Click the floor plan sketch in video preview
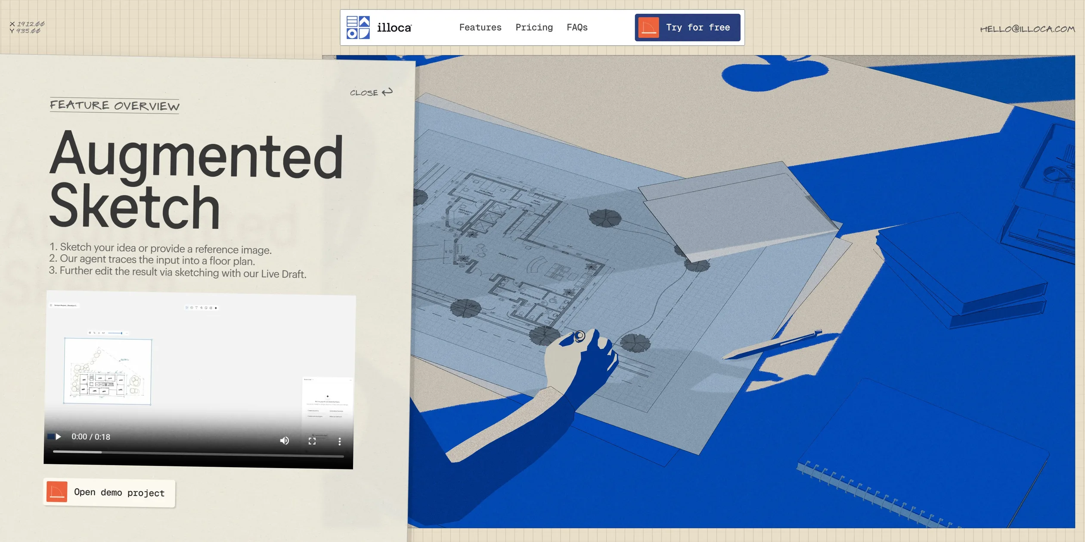 108,372
